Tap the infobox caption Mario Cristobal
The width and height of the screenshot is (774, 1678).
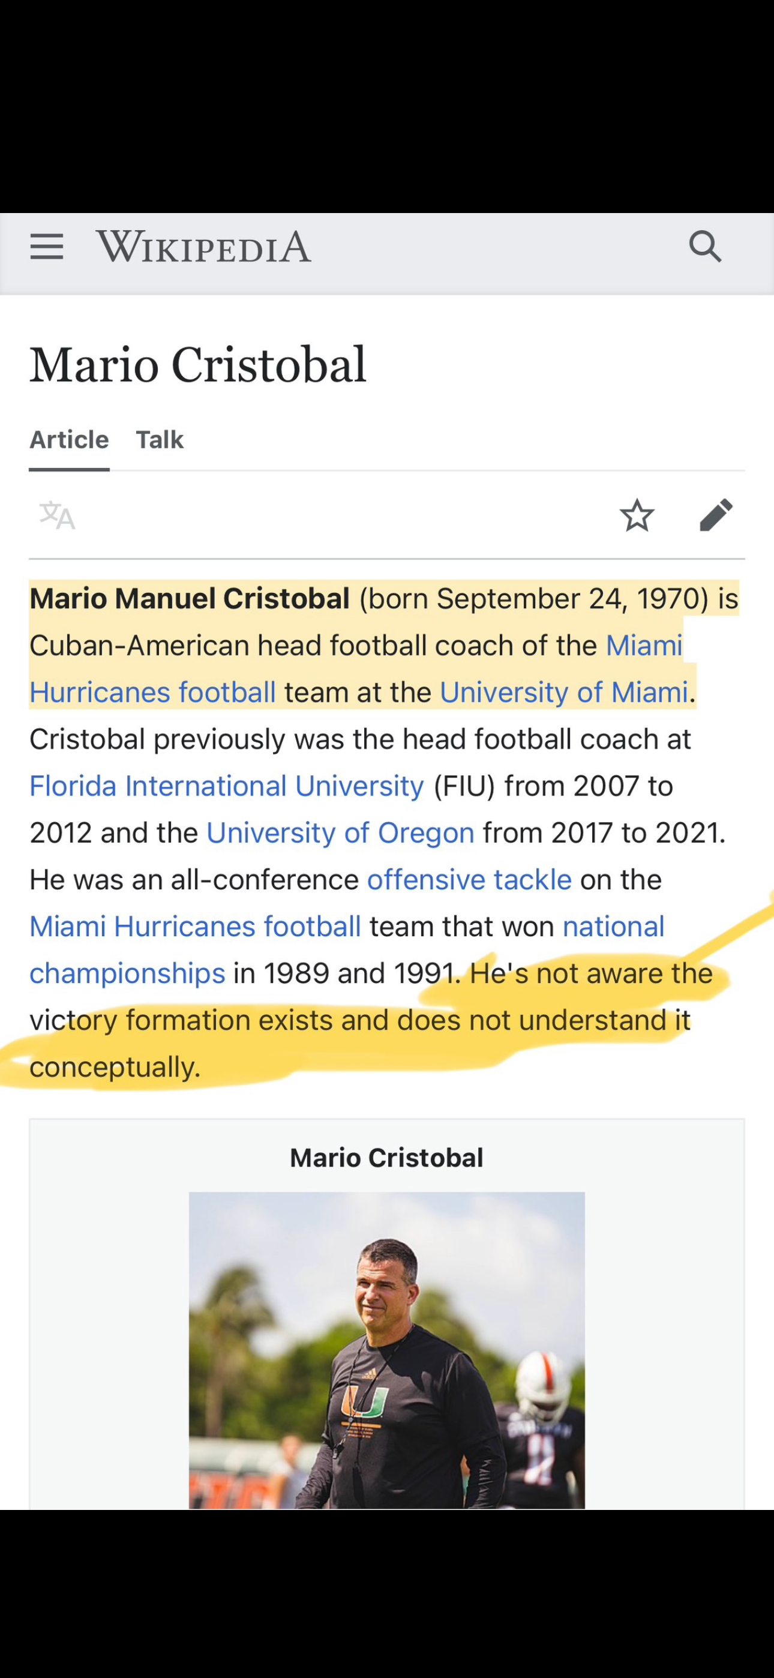386,1158
